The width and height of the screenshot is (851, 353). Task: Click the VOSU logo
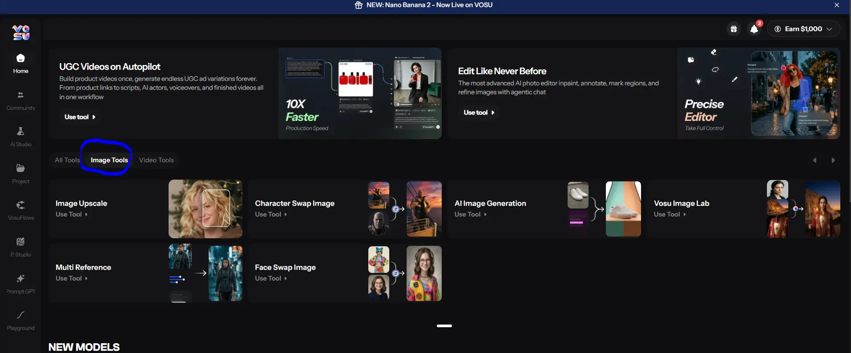21,32
